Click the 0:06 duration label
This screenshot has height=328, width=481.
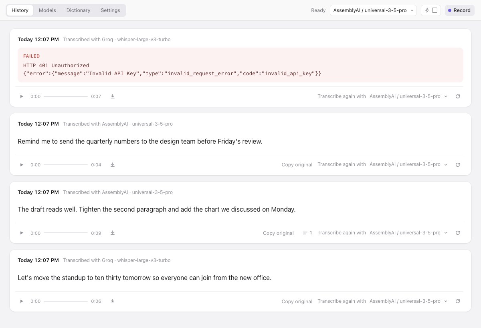pyautogui.click(x=96, y=301)
